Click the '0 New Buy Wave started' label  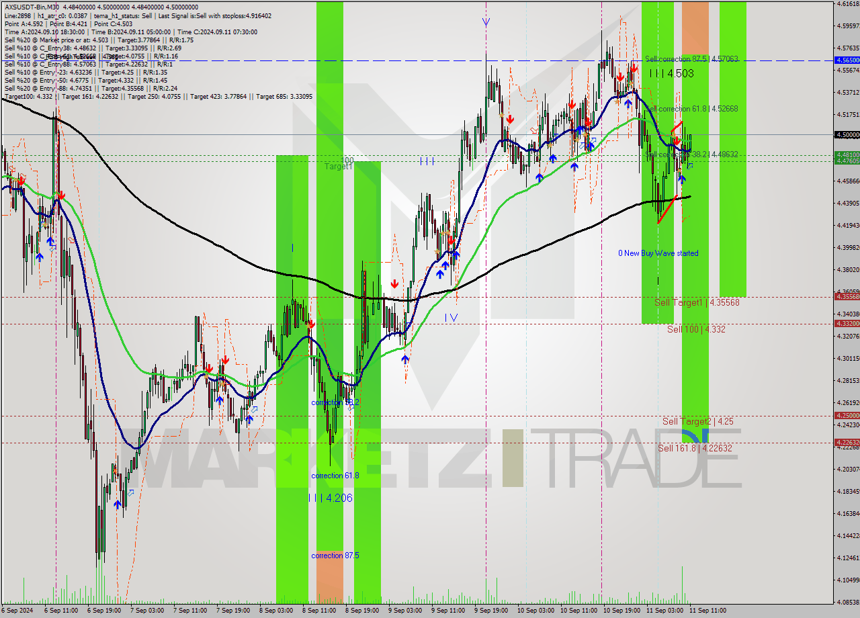tap(658, 253)
